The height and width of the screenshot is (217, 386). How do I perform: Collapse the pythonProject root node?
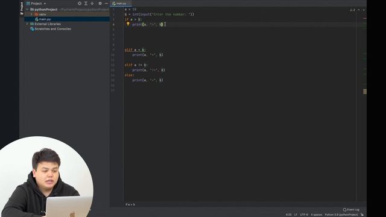coord(27,10)
